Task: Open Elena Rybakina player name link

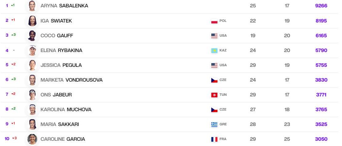Action: click(x=61, y=51)
